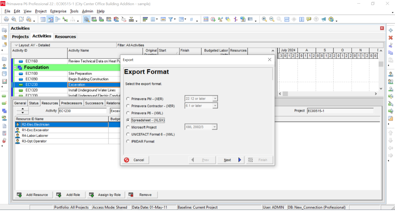Open the Admin menu

[88, 11]
